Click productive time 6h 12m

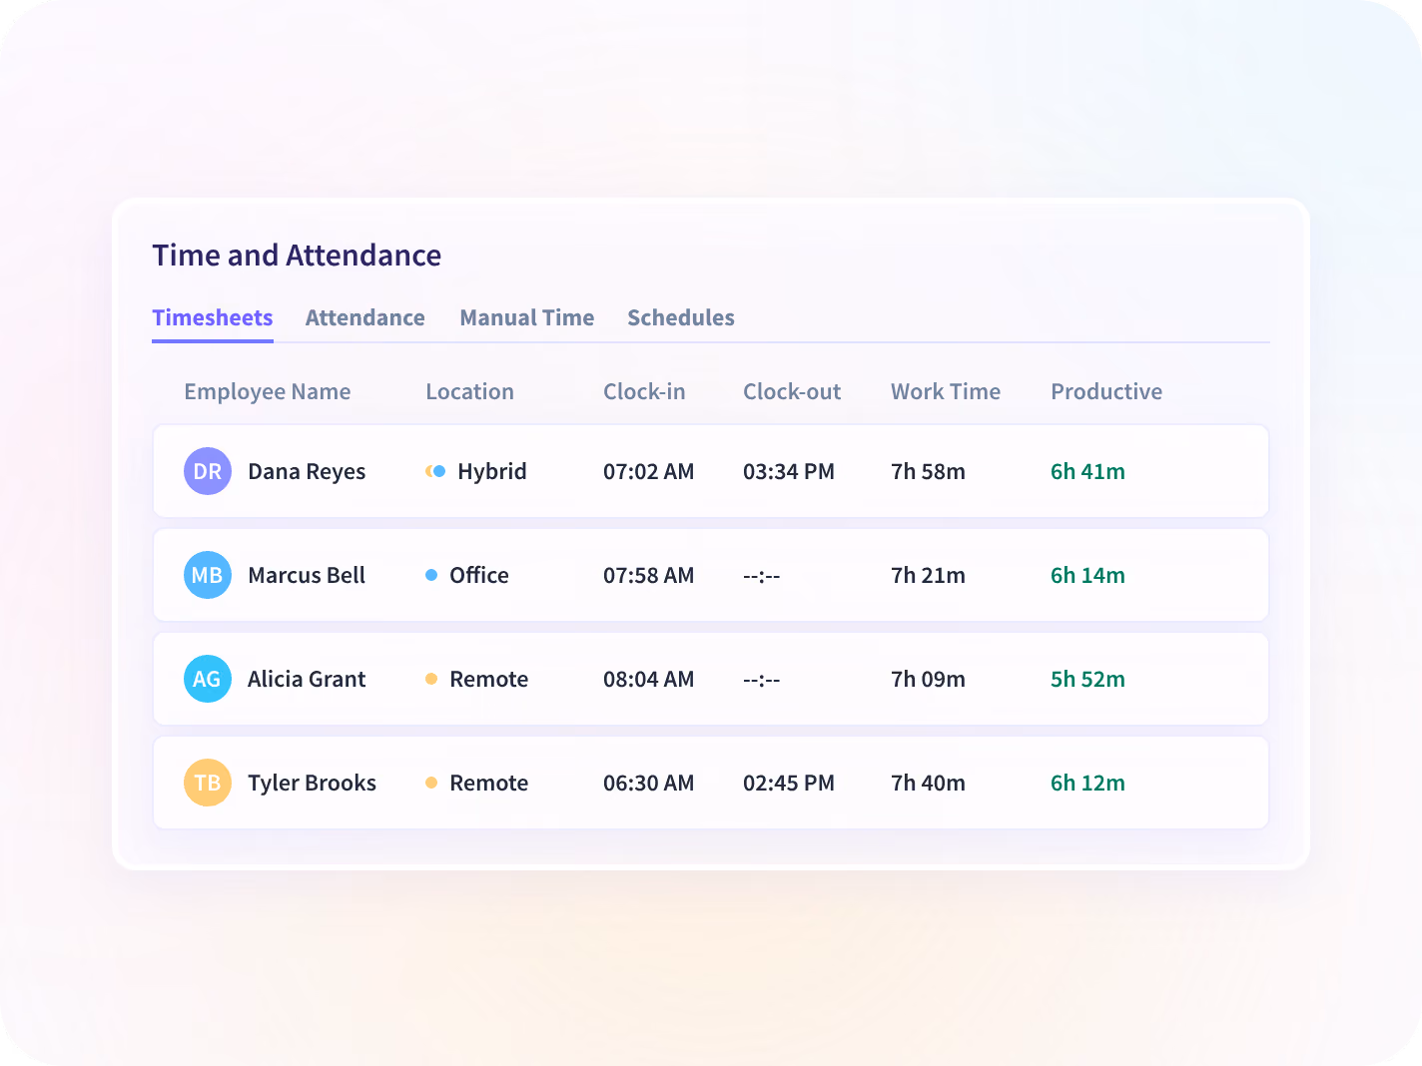(1088, 783)
